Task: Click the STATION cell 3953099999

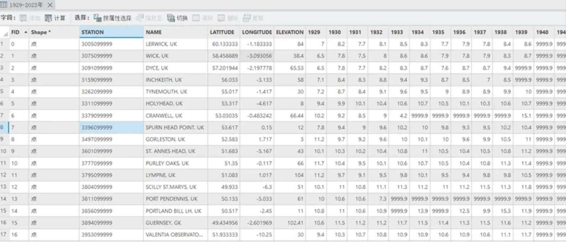Action: (111, 235)
